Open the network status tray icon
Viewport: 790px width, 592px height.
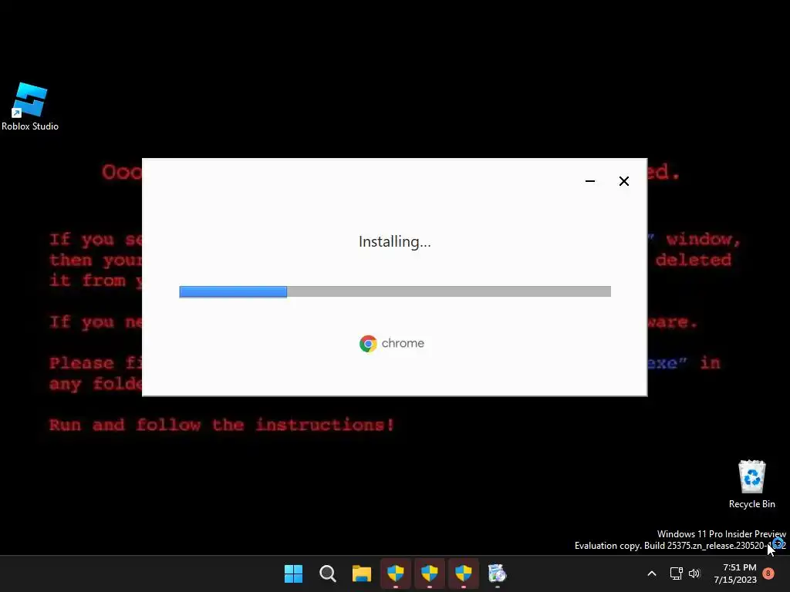click(x=676, y=573)
